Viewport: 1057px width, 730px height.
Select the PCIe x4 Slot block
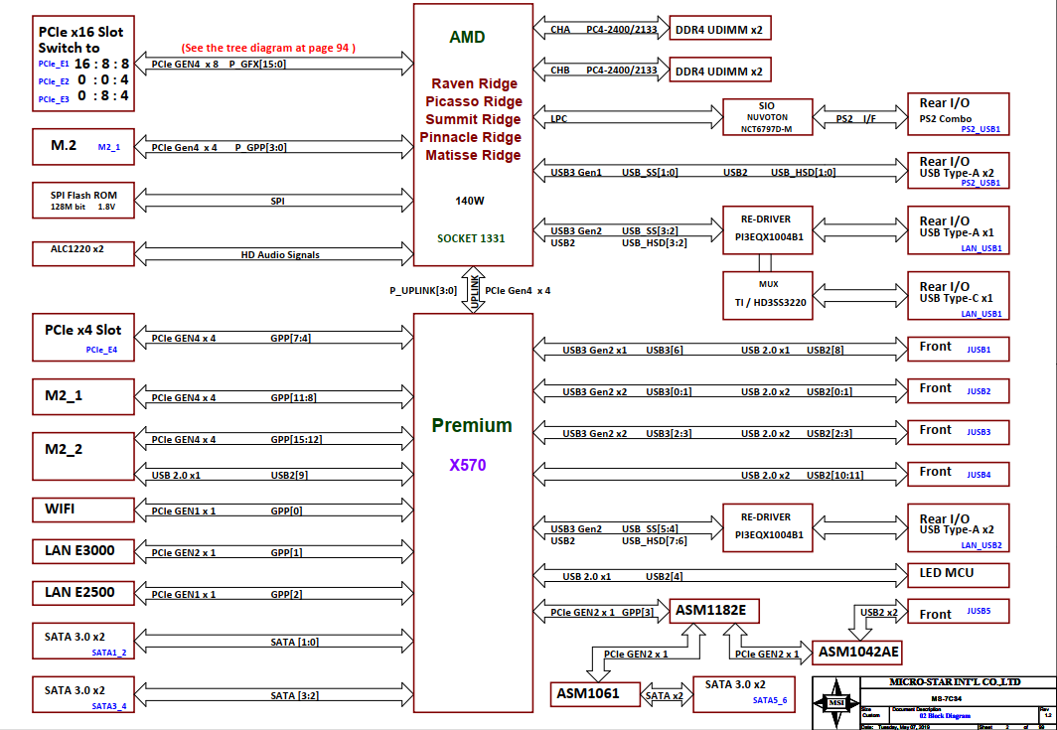point(82,337)
